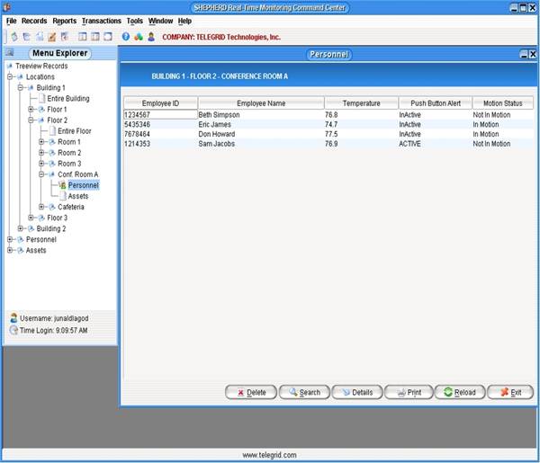Expand the Floor 3 tree node
This screenshot has height=463, width=540.
(31, 218)
